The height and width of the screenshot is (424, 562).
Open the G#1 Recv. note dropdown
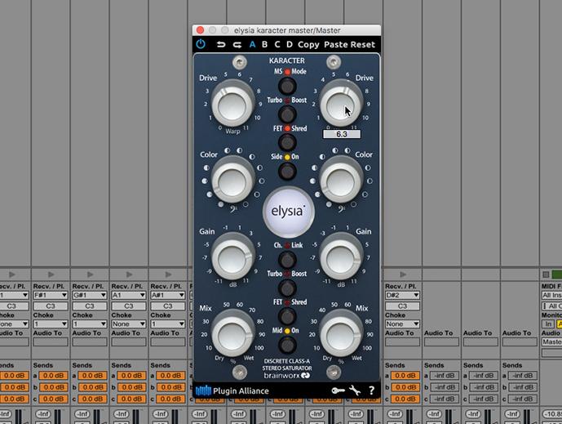pyautogui.click(x=88, y=297)
